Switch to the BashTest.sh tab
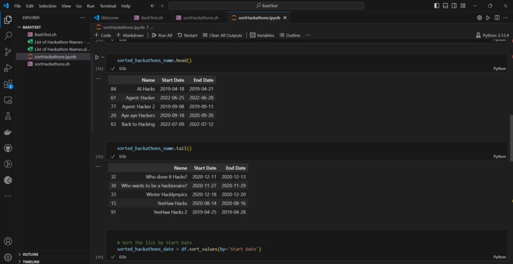Screen dimensions: 513x264 152,18
